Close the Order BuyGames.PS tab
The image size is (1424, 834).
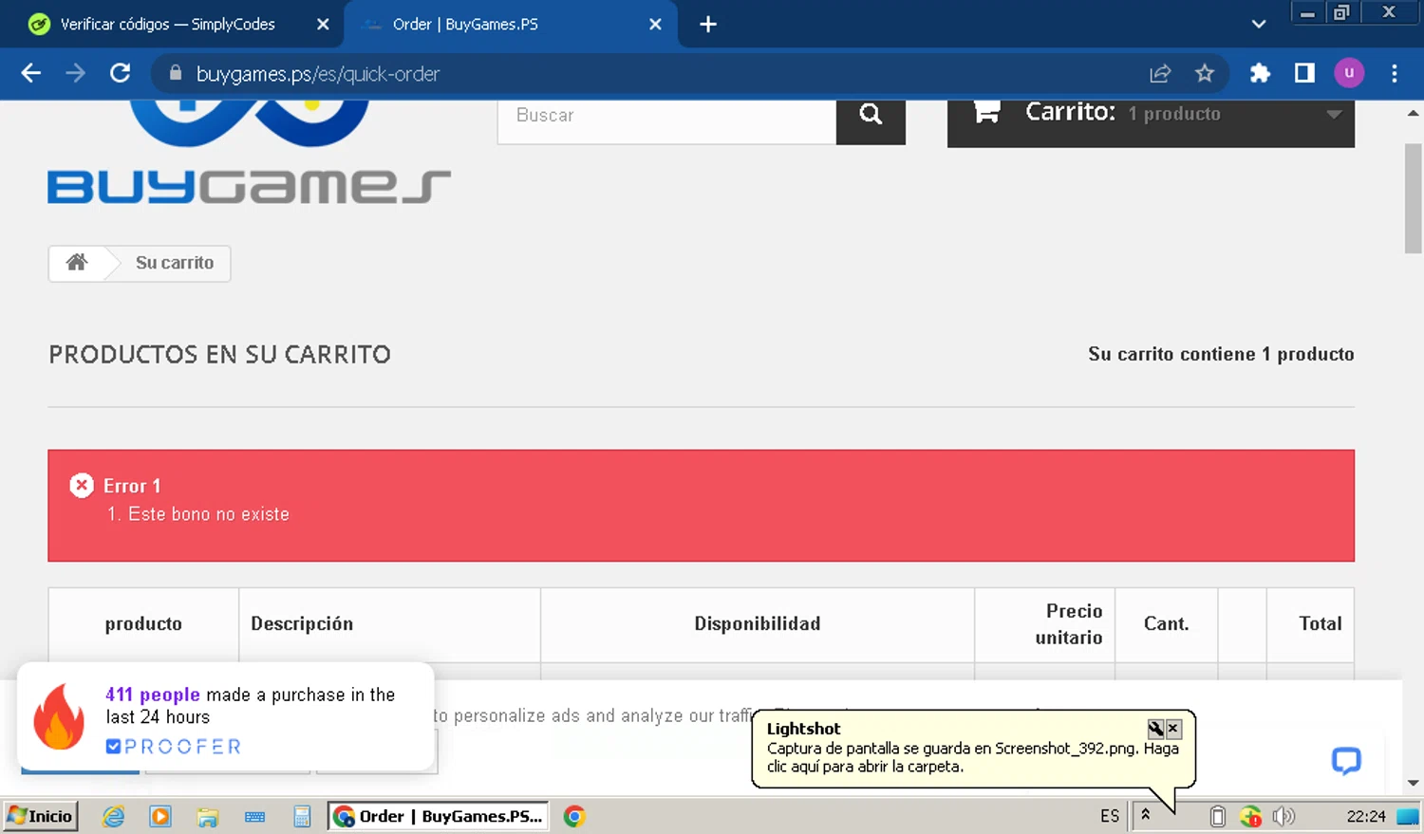[655, 24]
